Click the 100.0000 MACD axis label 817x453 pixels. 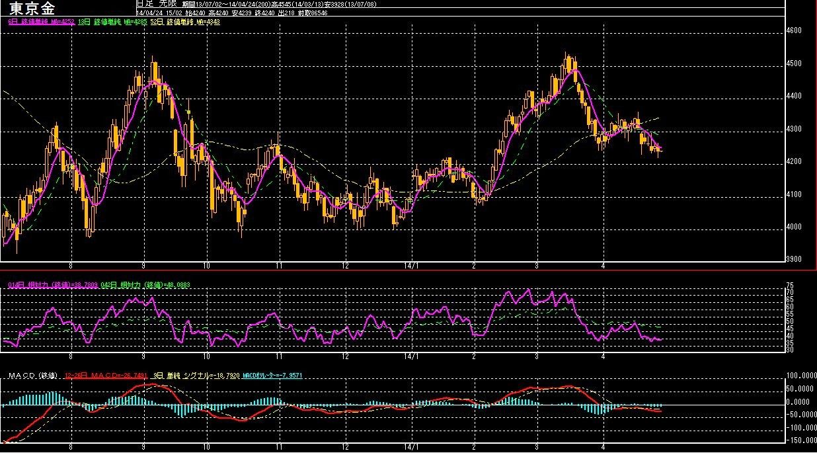click(x=800, y=376)
